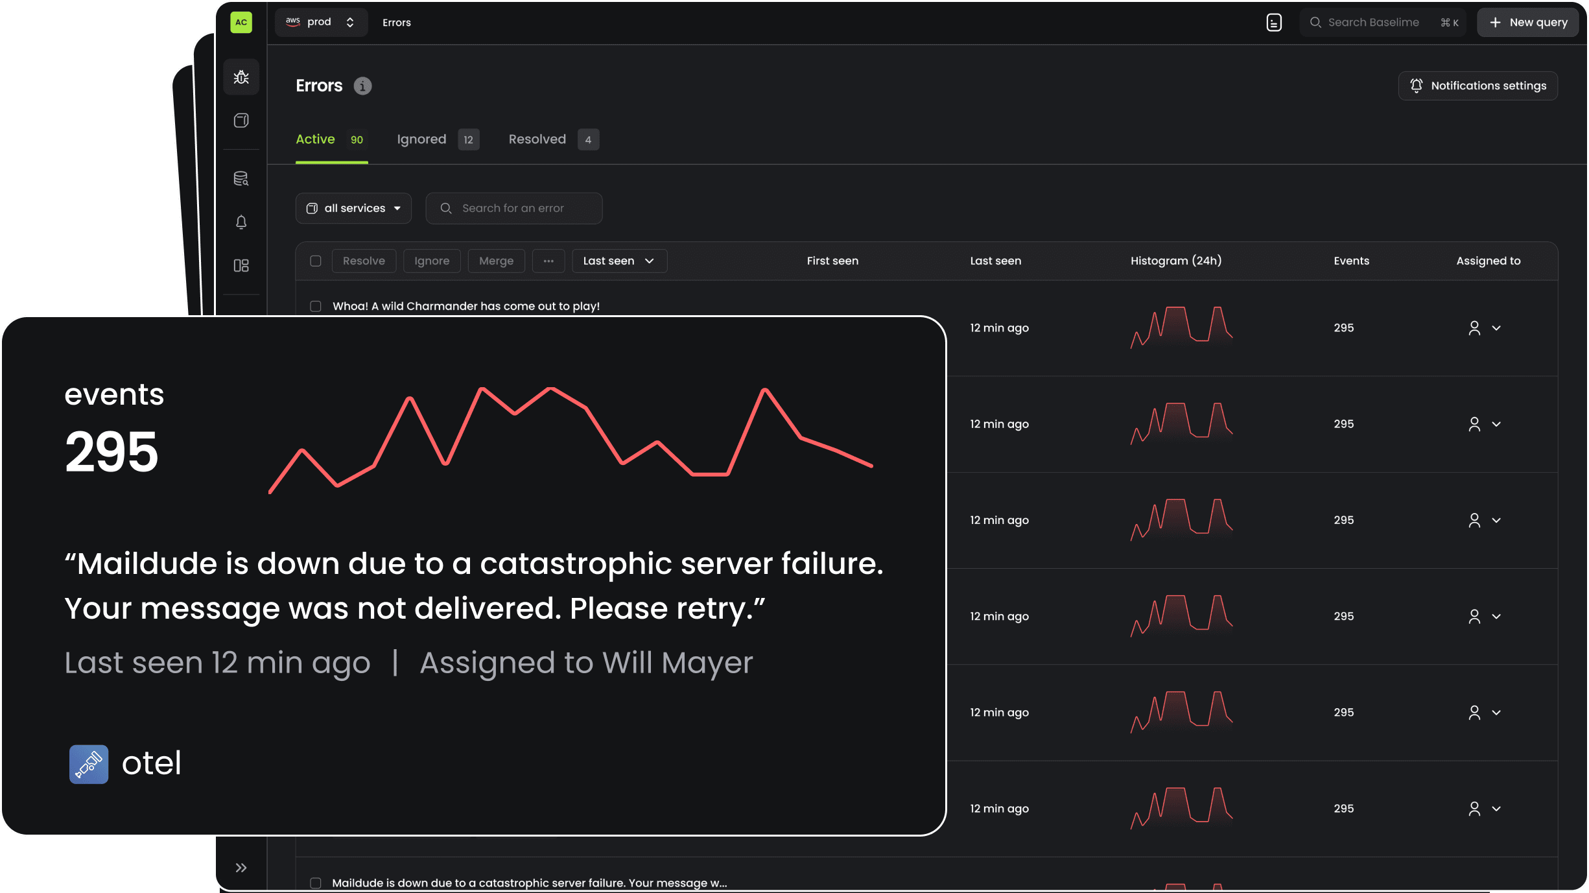Open the dashboards grid icon in sidebar
This screenshot has width=1589, height=893.
pyautogui.click(x=241, y=266)
